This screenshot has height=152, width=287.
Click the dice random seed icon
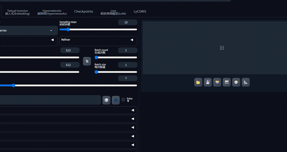[106, 100]
